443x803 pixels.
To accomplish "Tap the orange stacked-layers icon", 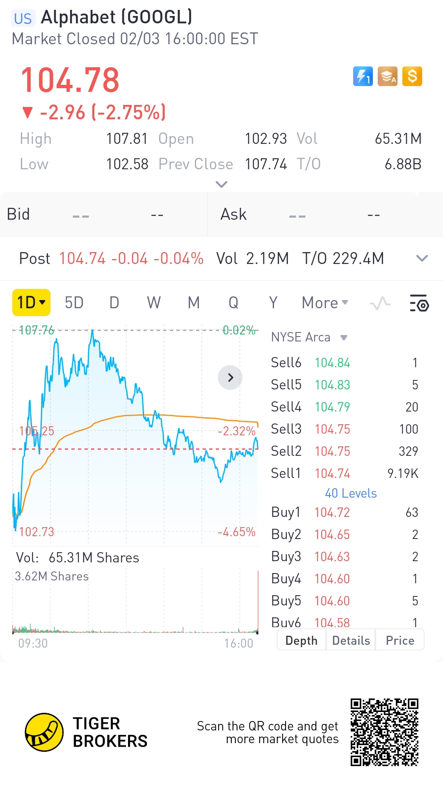I will [x=387, y=76].
